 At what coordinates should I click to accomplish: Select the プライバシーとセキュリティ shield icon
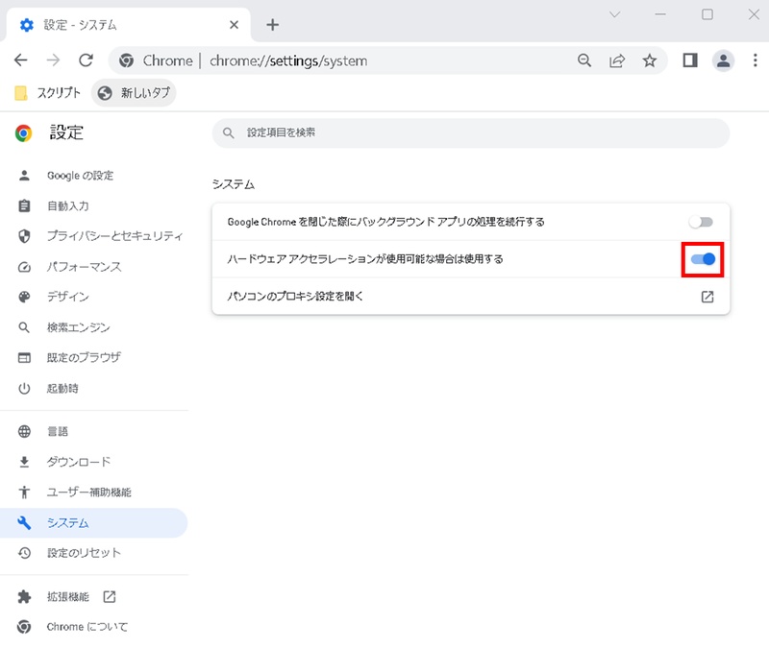point(23,236)
